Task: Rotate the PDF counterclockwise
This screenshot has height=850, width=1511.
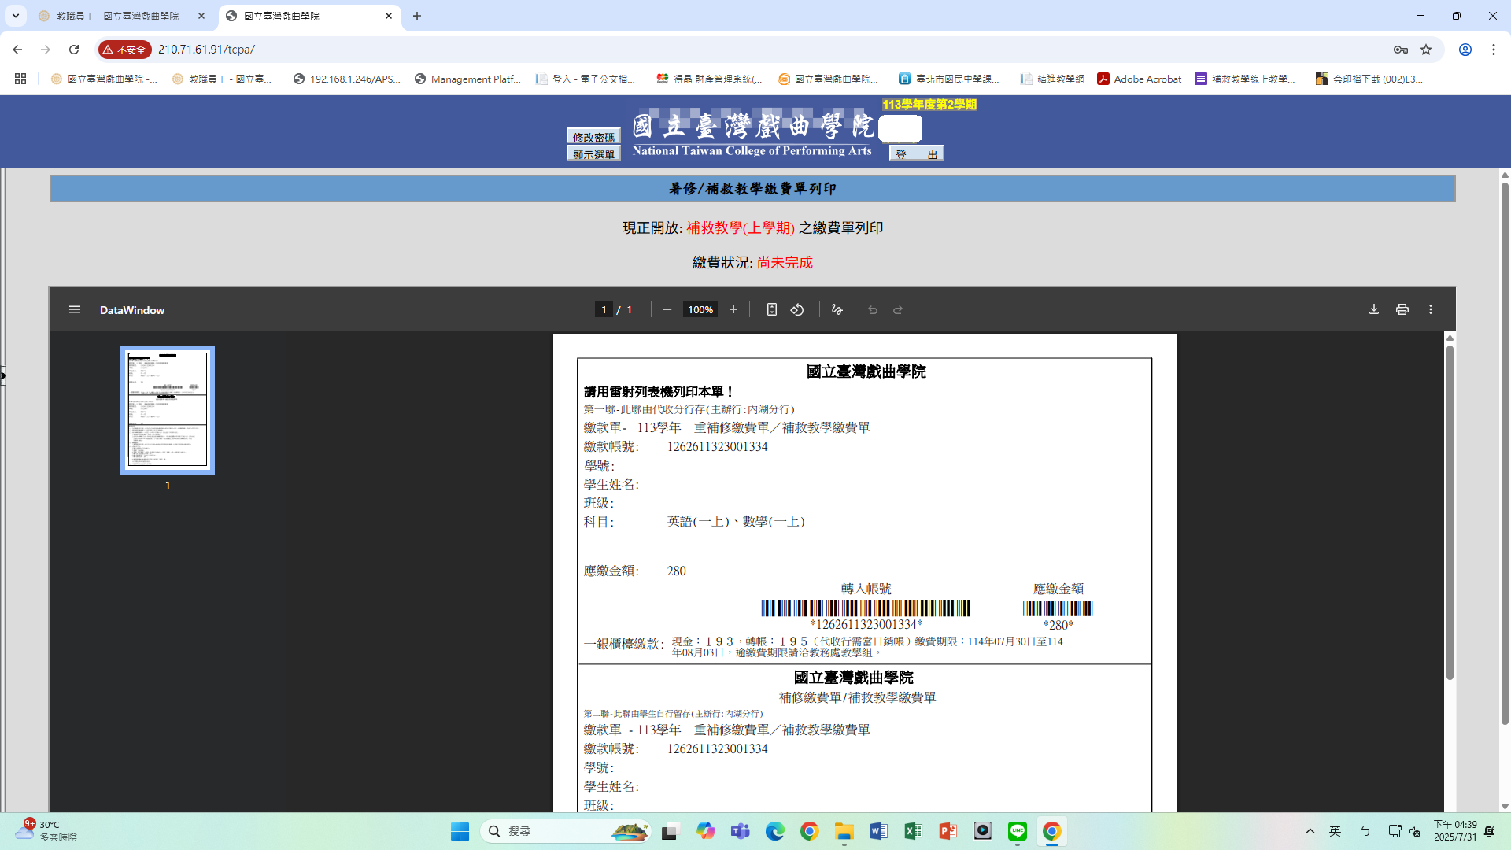Action: tap(797, 309)
